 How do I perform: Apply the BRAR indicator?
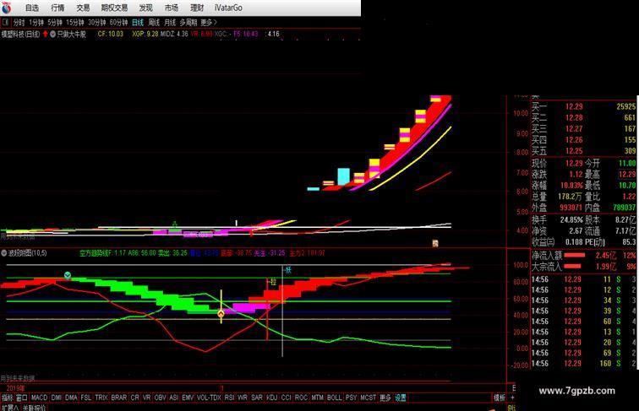click(119, 397)
